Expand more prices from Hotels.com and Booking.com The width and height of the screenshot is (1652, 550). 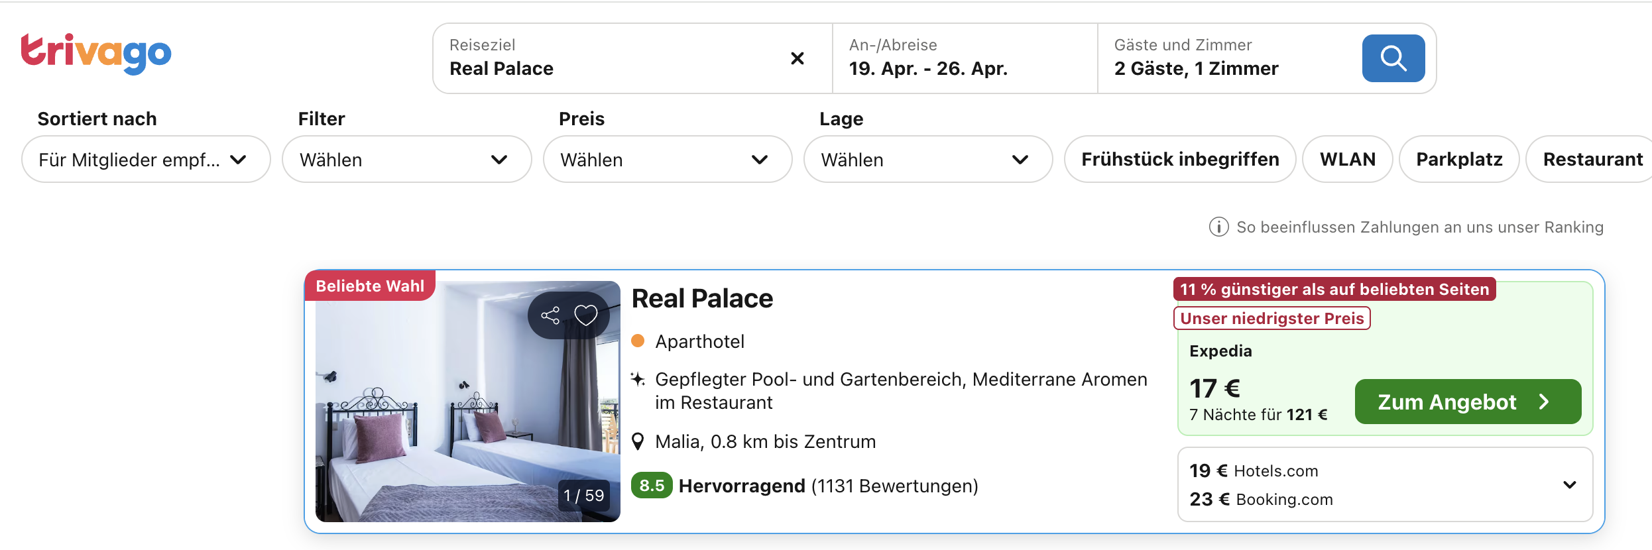(x=1569, y=485)
